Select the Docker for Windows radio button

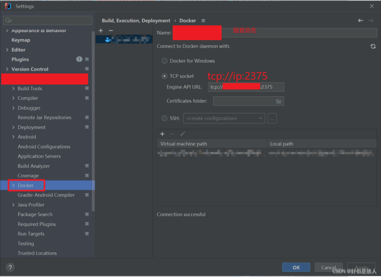[164, 61]
